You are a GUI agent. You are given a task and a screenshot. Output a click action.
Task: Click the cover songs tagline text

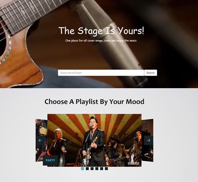click(101, 41)
